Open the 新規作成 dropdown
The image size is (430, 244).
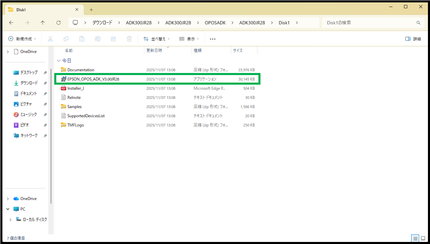tap(22, 39)
